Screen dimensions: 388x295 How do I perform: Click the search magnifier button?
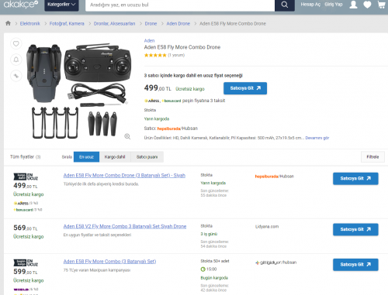tap(285, 5)
